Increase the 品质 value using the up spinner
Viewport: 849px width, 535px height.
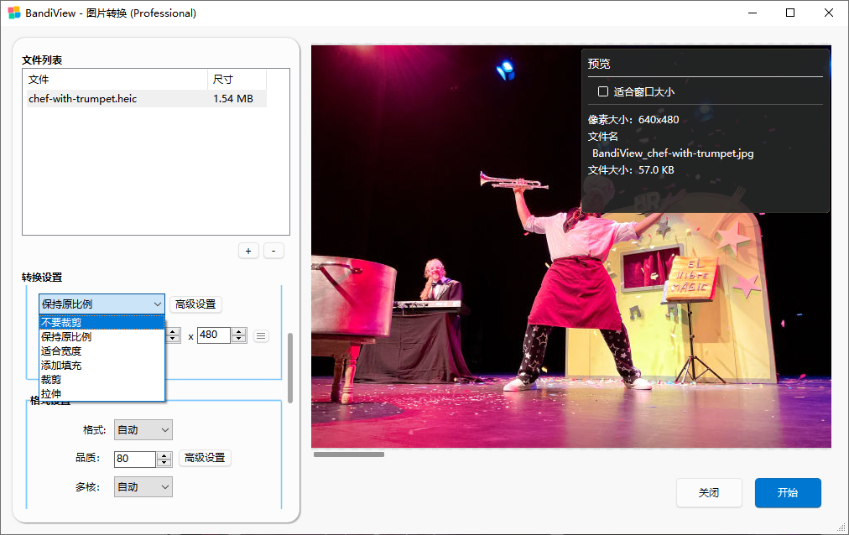[x=164, y=454]
